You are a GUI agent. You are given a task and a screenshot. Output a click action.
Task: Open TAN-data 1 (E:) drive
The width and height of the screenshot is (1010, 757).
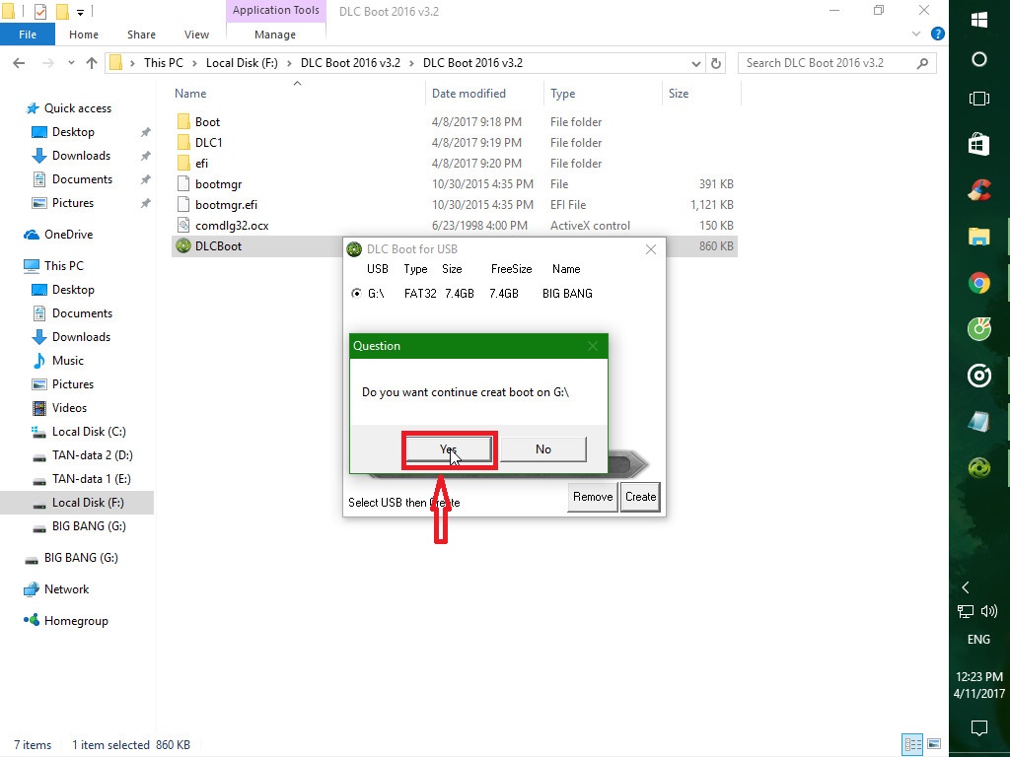tap(92, 479)
